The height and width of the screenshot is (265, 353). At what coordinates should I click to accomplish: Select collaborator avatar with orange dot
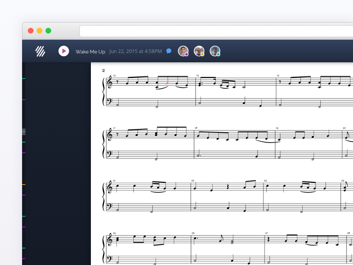tap(199, 51)
